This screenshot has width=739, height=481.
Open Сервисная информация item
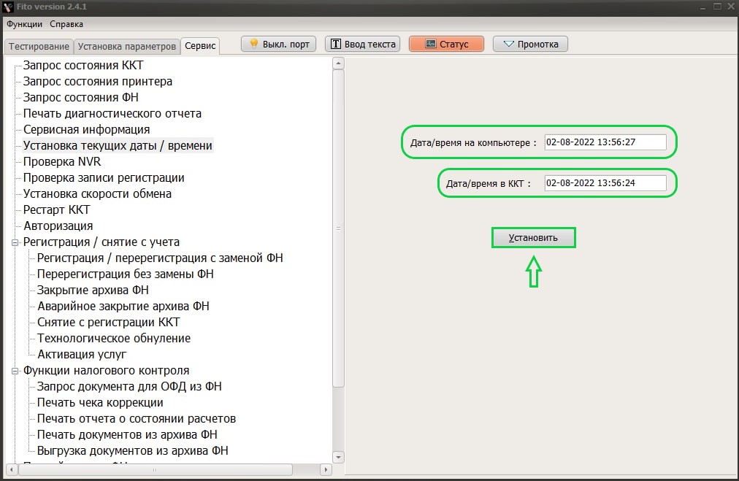[86, 129]
